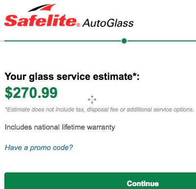Click the word 'promo' in the promo link
Image resolution: width=196 pixels, height=189 pixels.
[40, 148]
